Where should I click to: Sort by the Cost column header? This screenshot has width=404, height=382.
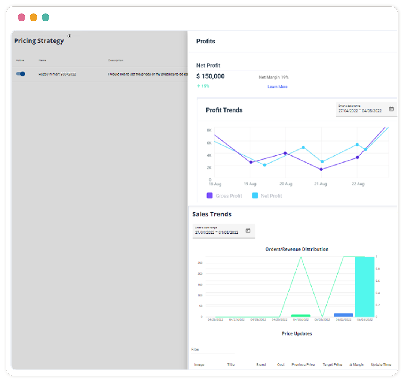point(281,364)
